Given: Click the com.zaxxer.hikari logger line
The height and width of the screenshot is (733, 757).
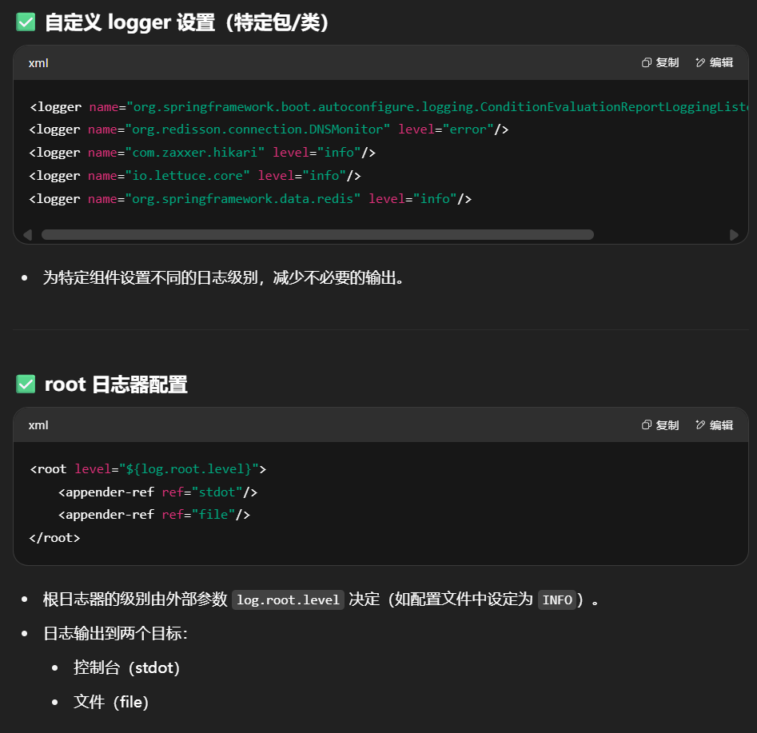Looking at the screenshot, I should (202, 153).
